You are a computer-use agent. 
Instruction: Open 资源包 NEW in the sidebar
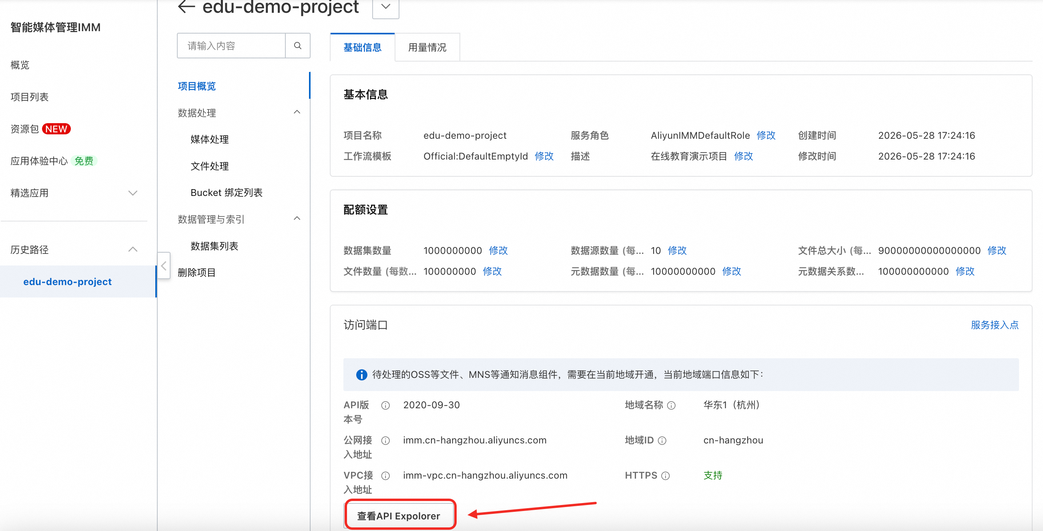pos(40,129)
